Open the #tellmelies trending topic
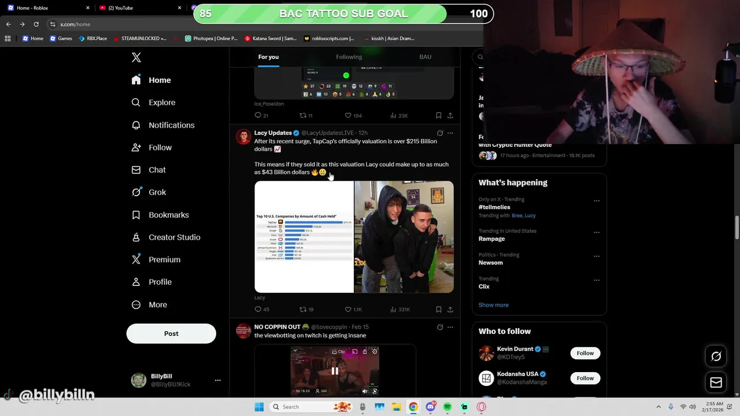This screenshot has width=740, height=416. point(494,207)
